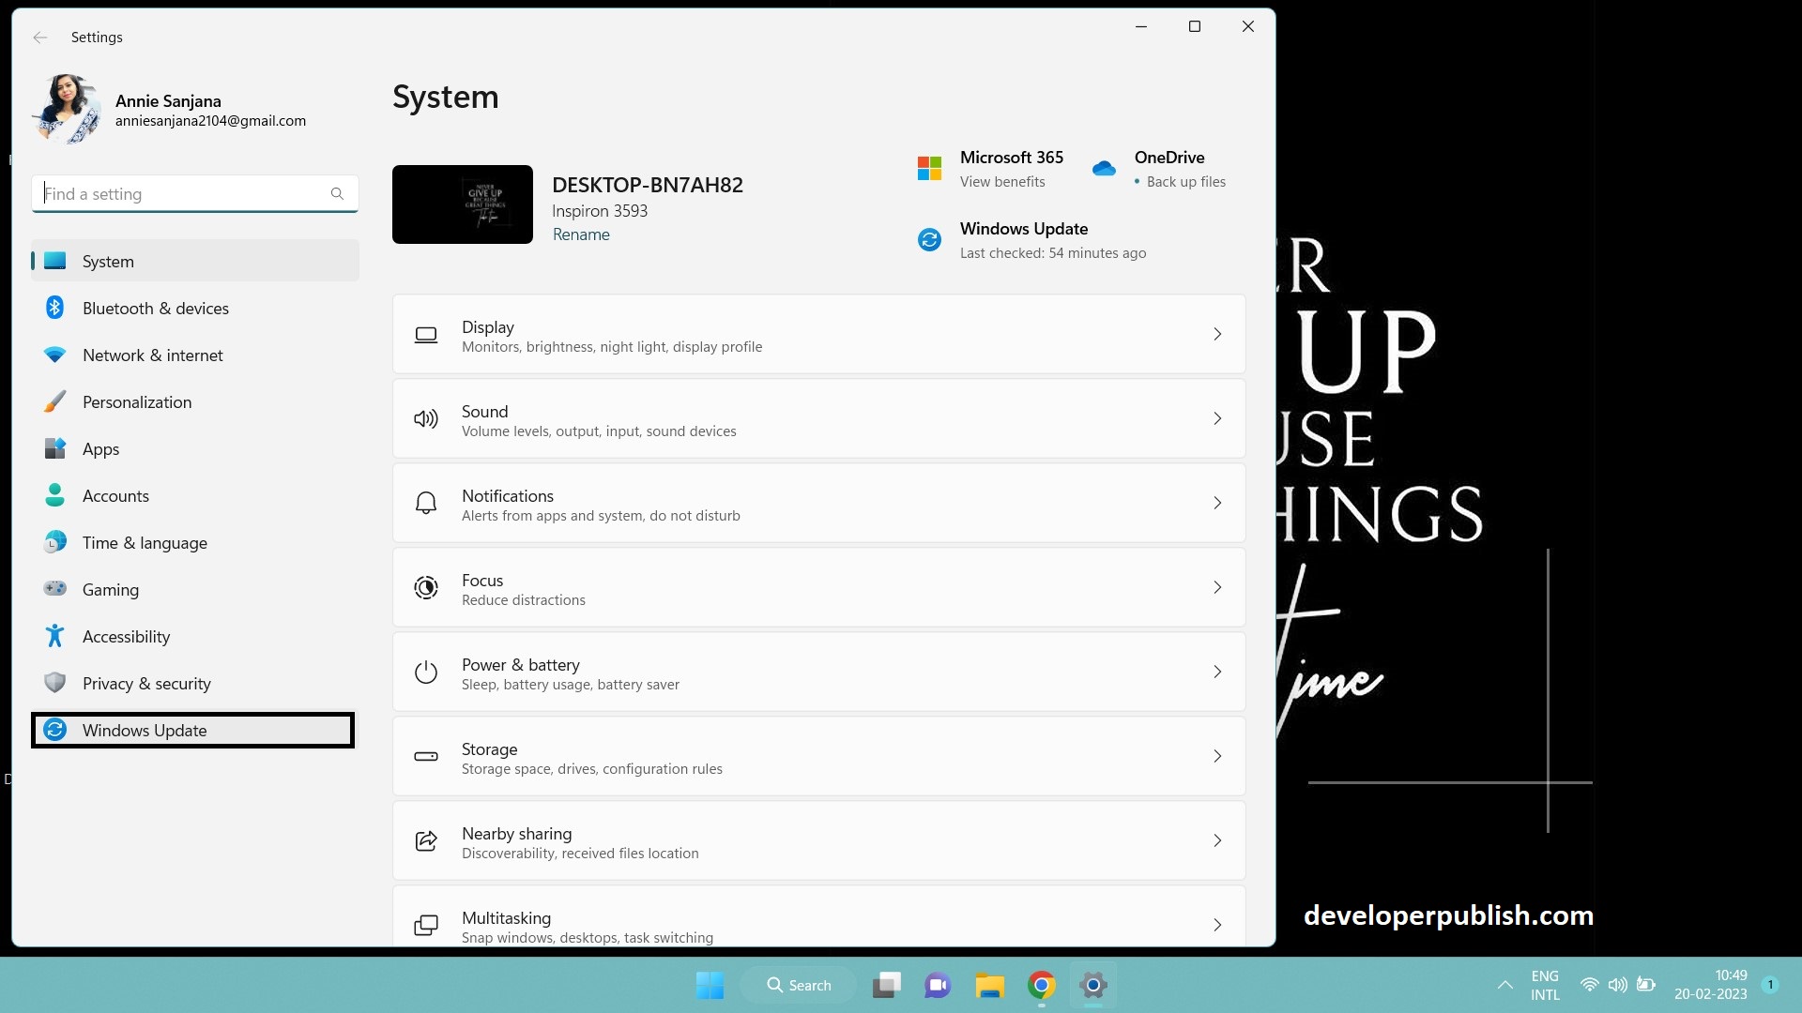This screenshot has width=1802, height=1013.
Task: Select Time & language in the navigation
Action: coord(145,542)
